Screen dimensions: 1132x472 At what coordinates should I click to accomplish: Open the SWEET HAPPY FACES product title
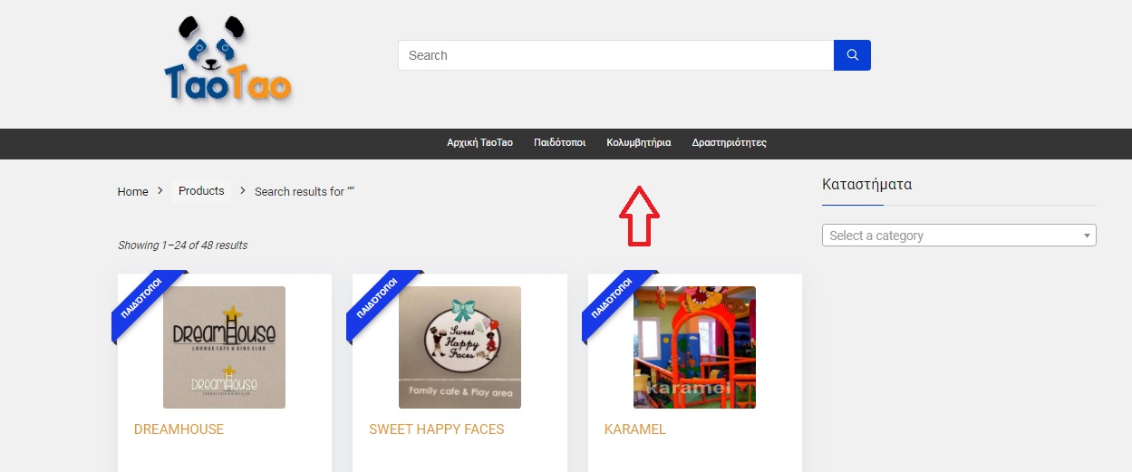click(437, 429)
